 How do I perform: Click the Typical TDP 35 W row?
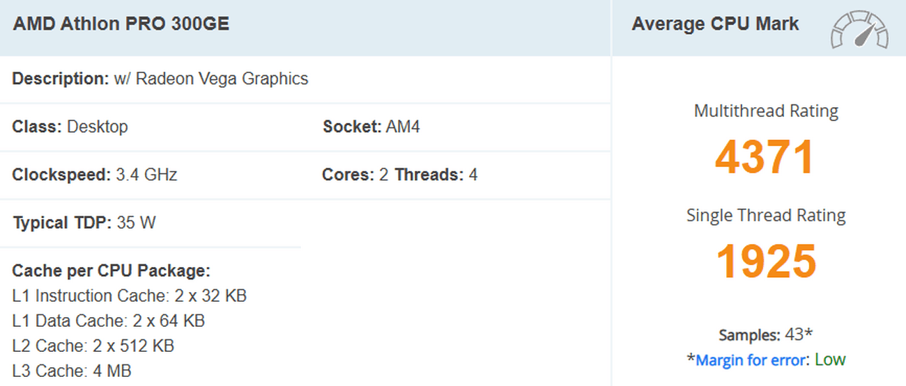point(84,223)
